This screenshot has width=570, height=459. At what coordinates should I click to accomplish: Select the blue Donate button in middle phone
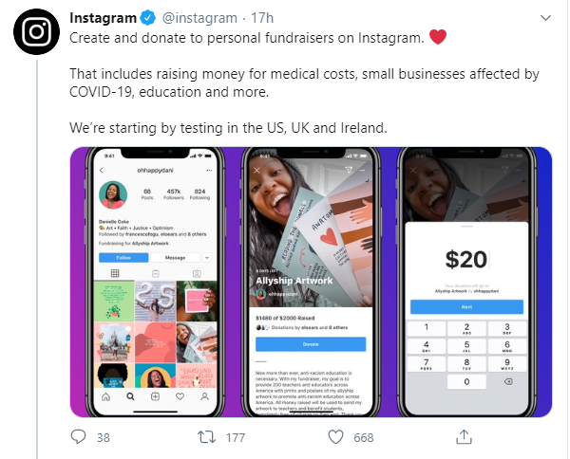(x=311, y=344)
